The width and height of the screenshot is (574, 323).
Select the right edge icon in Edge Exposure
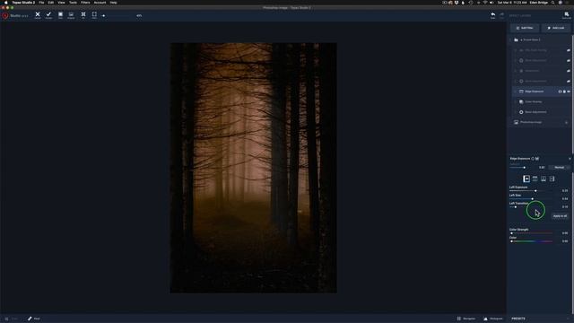pyautogui.click(x=552, y=179)
